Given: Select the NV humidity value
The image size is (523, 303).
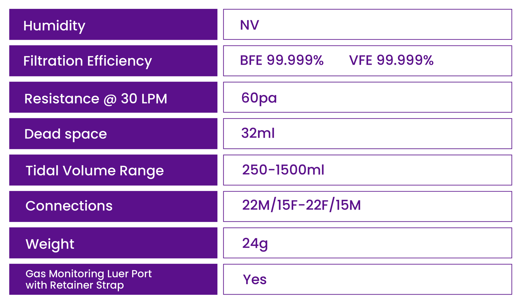Looking at the screenshot, I should pyautogui.click(x=249, y=25).
